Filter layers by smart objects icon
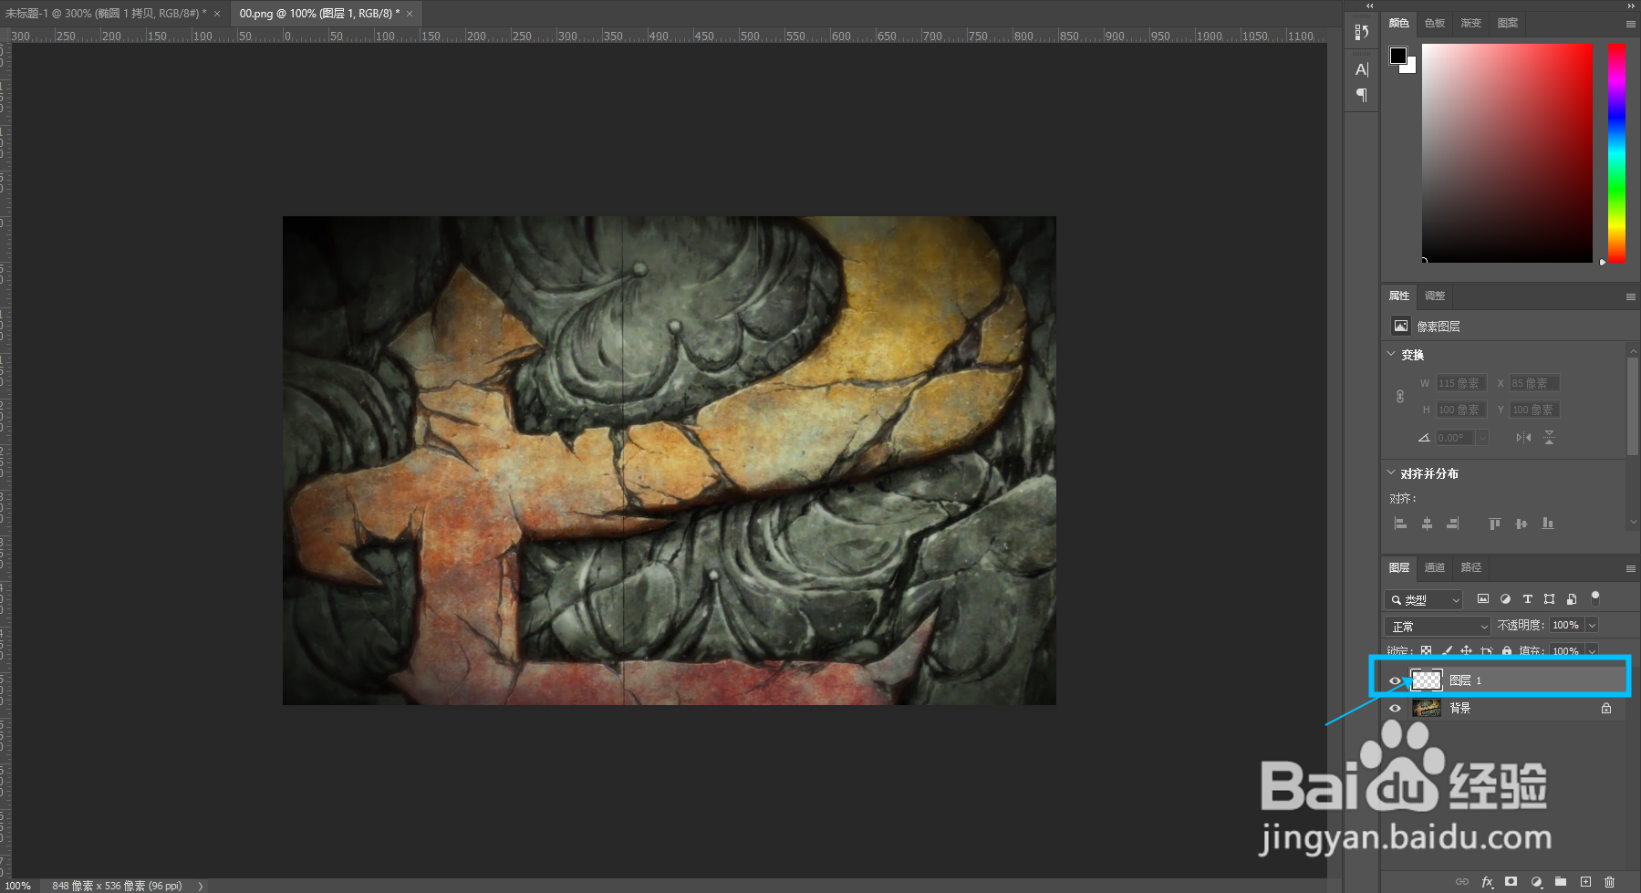 coord(1571,599)
